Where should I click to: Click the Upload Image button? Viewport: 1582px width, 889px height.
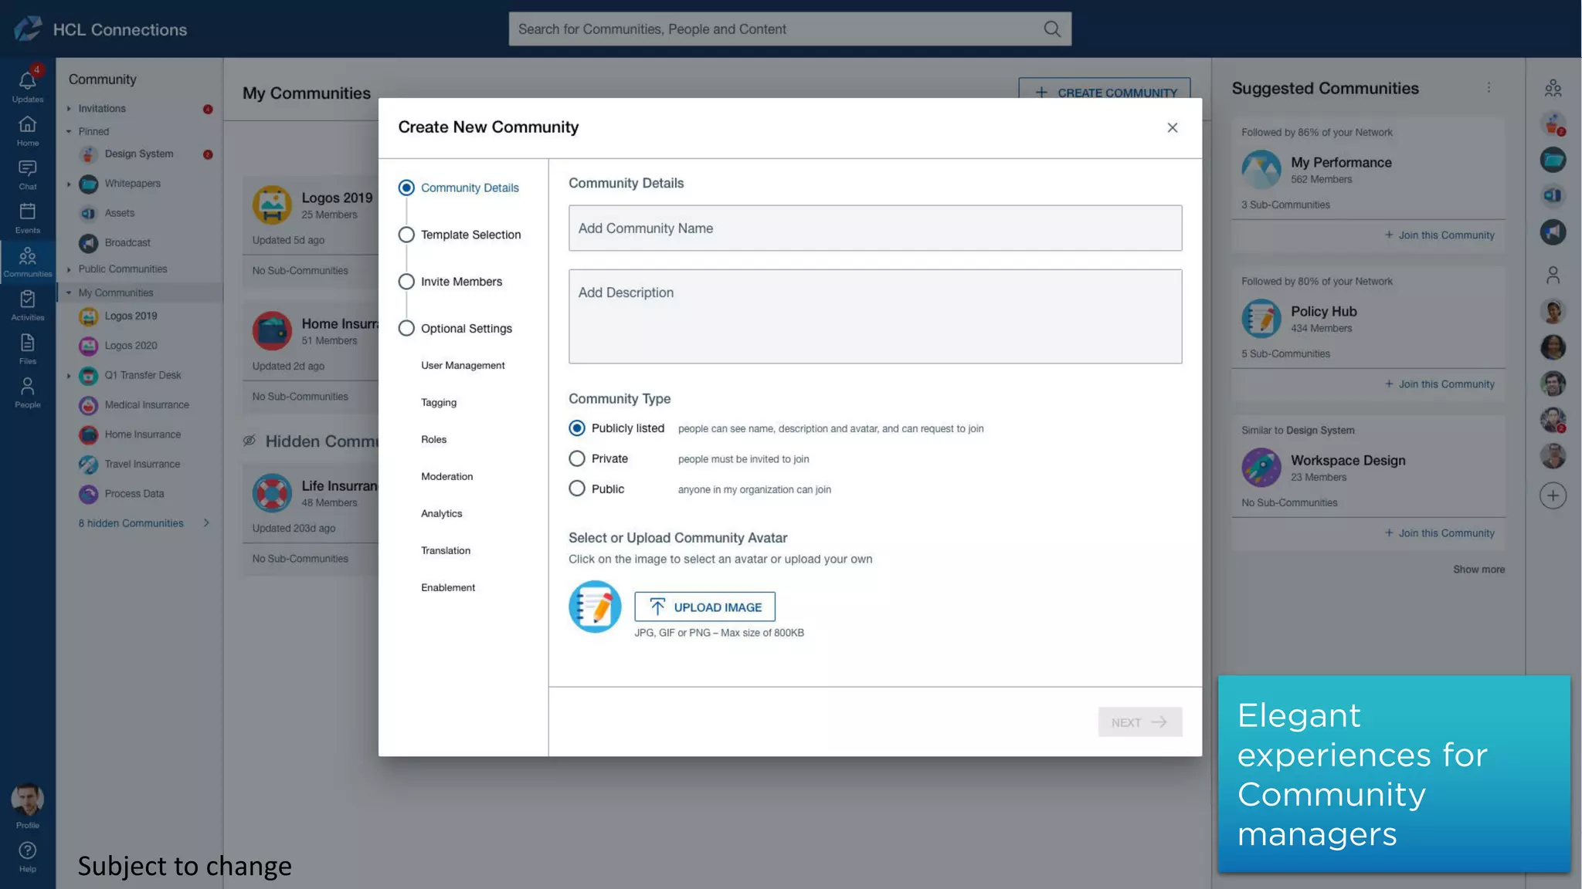click(704, 607)
